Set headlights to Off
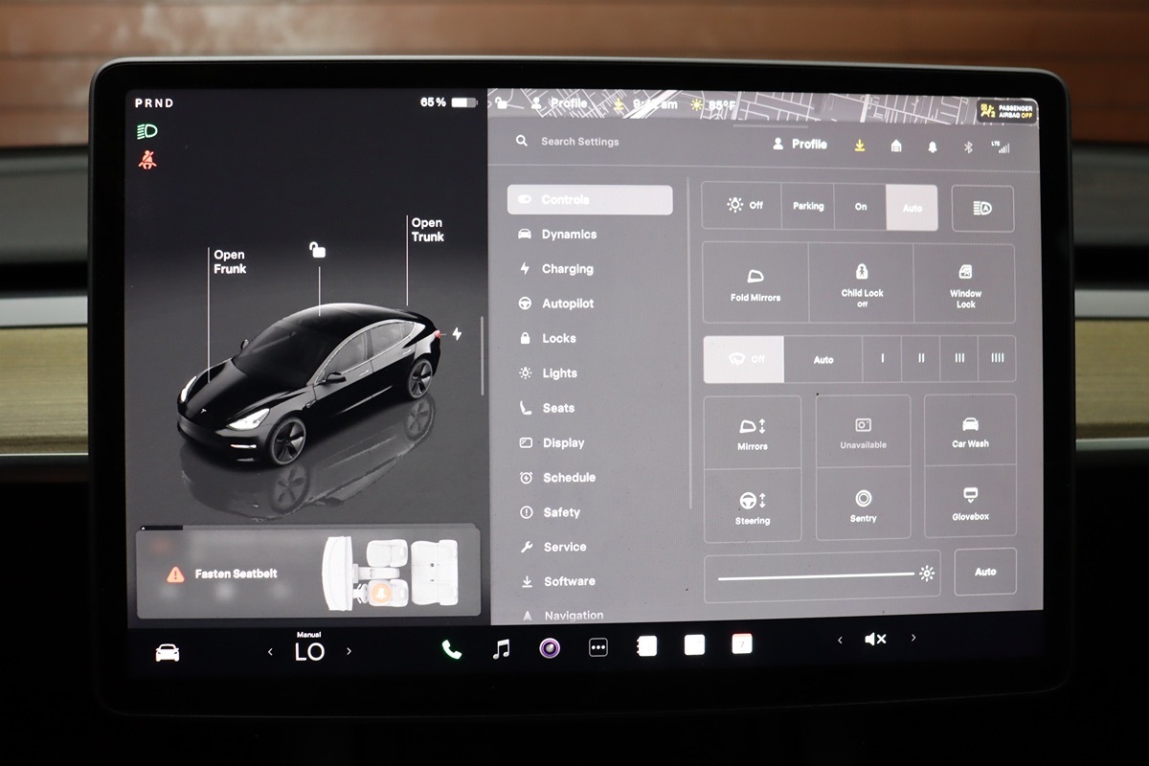 [x=744, y=206]
